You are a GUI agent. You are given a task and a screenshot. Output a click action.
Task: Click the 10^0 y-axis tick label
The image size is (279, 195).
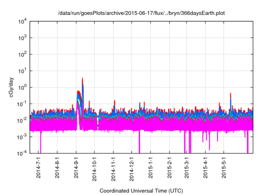[x=22, y=87]
